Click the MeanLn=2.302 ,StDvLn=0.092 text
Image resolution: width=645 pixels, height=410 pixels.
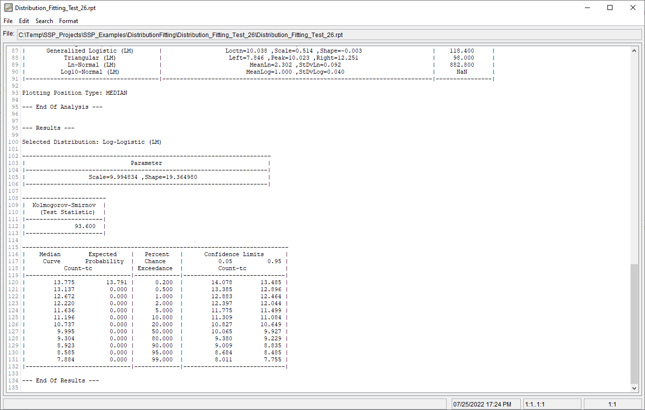pos(295,65)
